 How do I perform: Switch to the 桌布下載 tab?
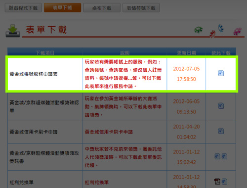pyautogui.click(x=102, y=8)
